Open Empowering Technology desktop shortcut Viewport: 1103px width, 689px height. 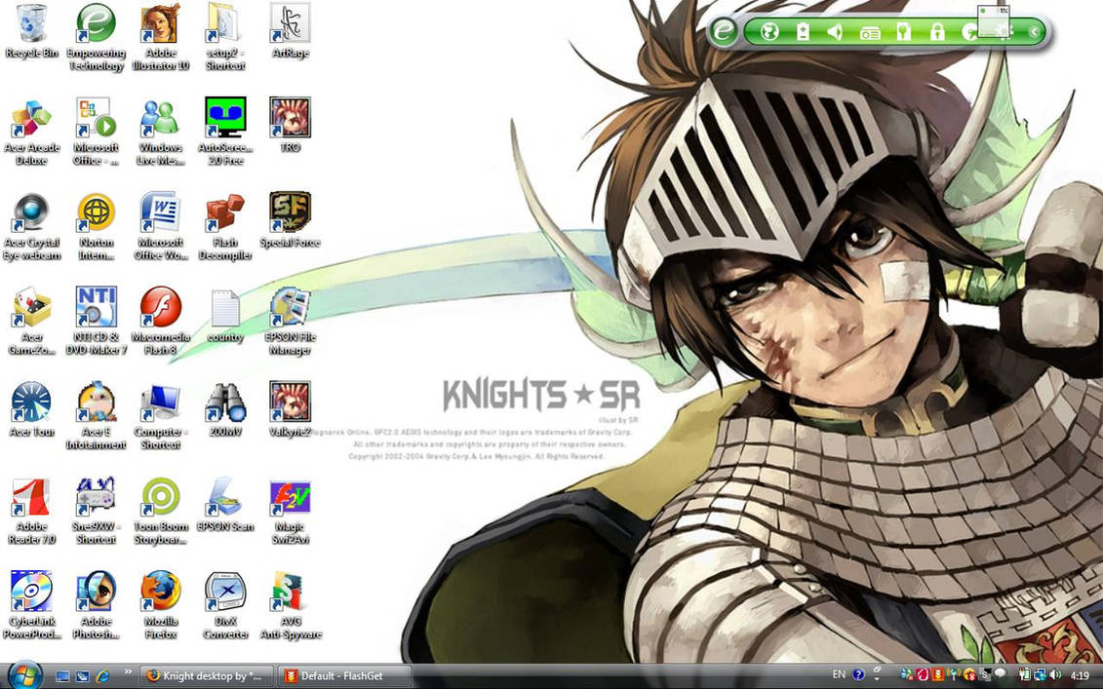click(x=97, y=37)
